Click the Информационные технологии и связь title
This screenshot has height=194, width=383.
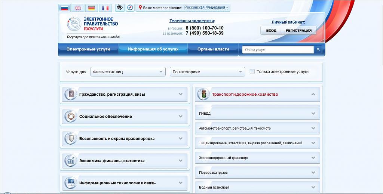tap(117, 183)
